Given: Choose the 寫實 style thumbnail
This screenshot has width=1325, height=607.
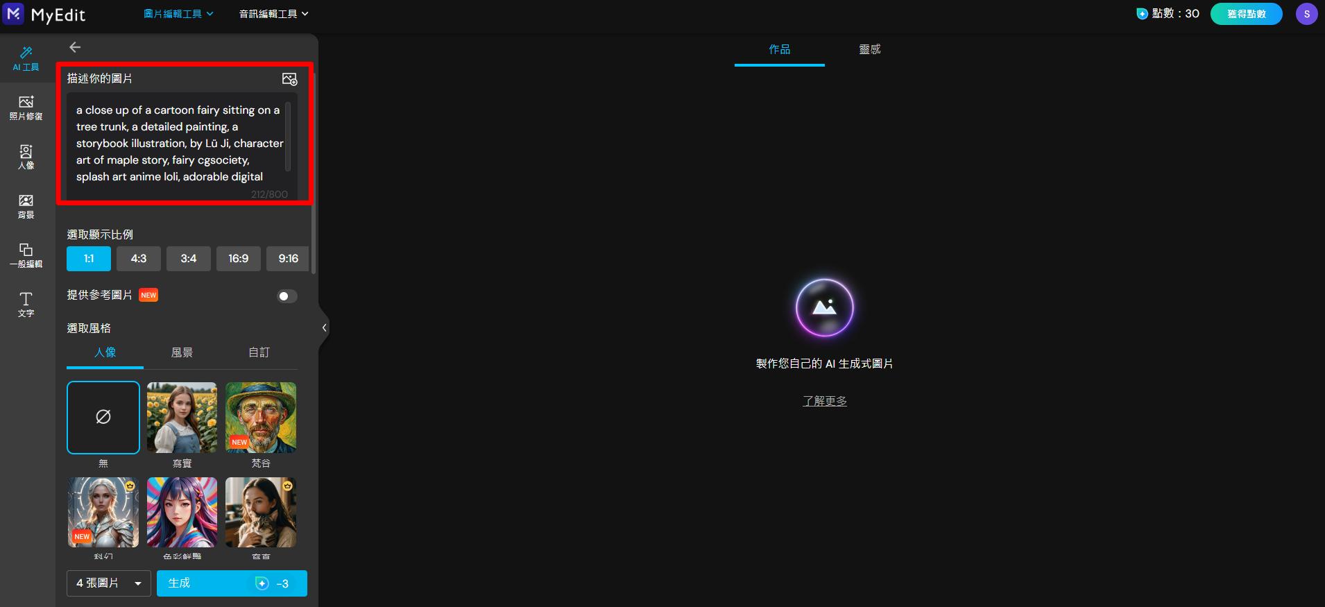Looking at the screenshot, I should click(x=182, y=418).
